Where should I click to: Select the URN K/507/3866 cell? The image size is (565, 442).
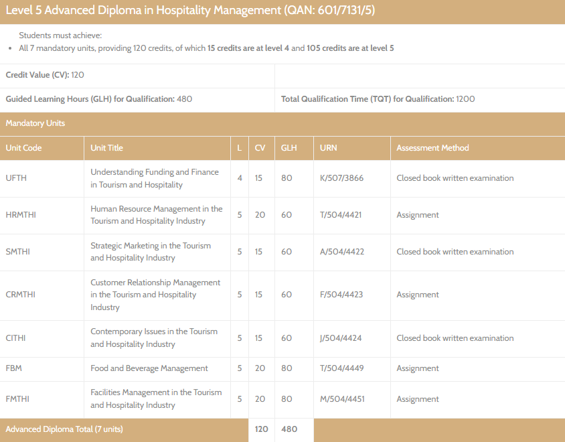pos(341,178)
